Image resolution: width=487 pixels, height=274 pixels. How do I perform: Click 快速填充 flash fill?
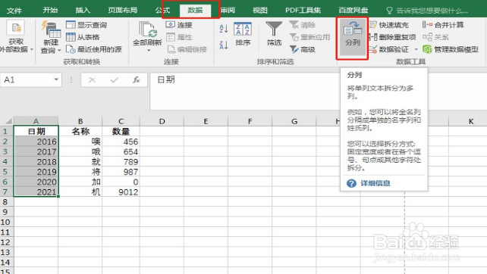click(x=389, y=25)
